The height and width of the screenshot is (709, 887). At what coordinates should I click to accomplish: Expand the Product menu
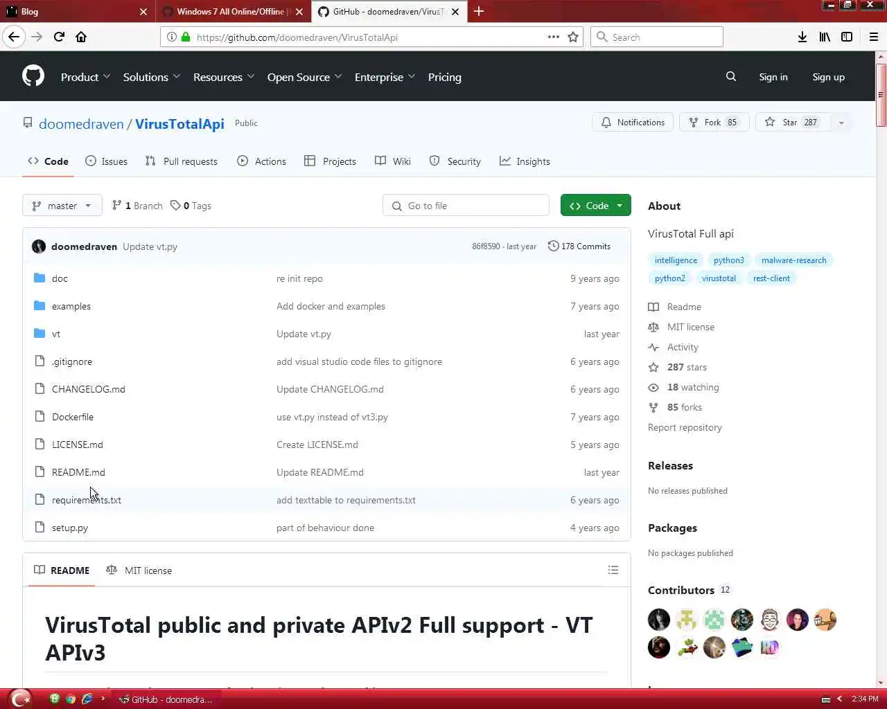(85, 77)
